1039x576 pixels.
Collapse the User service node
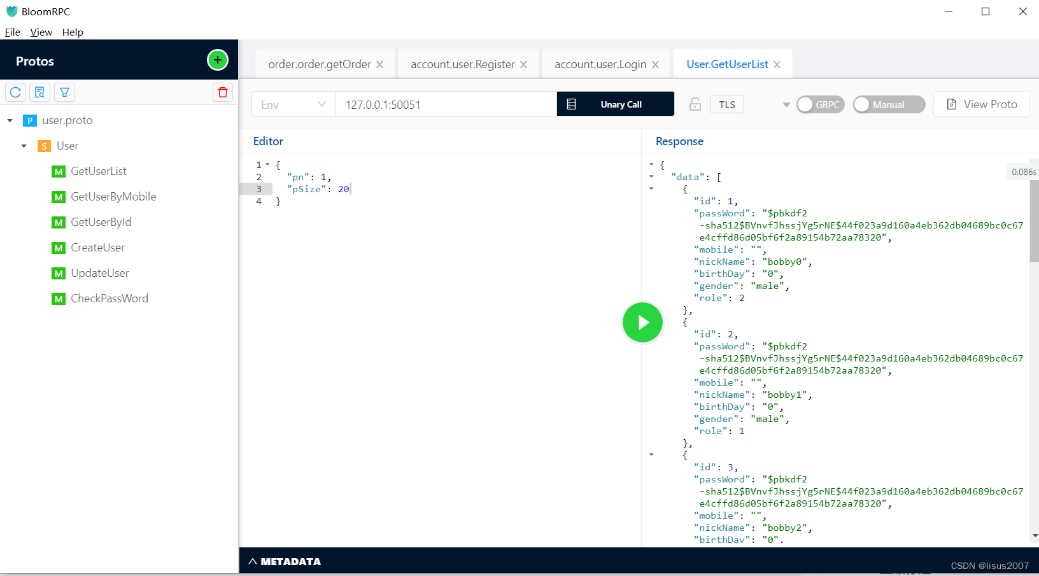(24, 146)
